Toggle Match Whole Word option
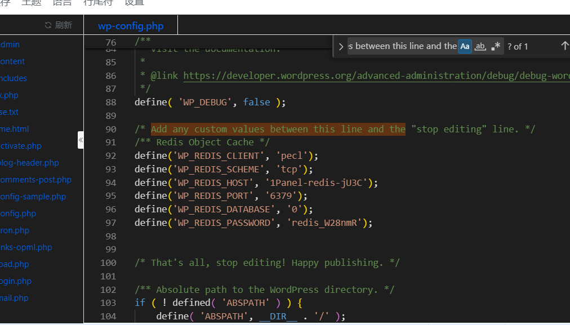 tap(480, 47)
